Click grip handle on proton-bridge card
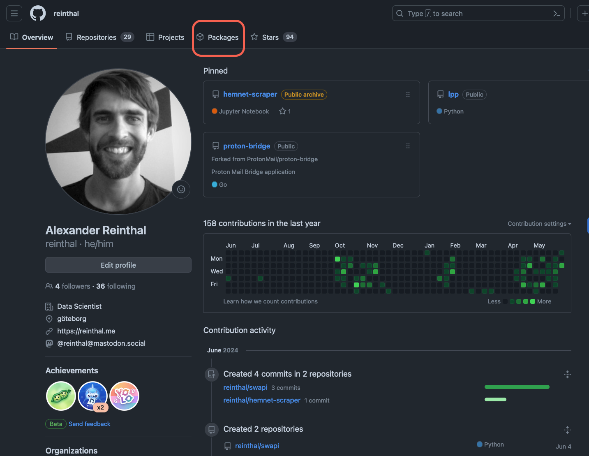The width and height of the screenshot is (589, 456). (408, 146)
